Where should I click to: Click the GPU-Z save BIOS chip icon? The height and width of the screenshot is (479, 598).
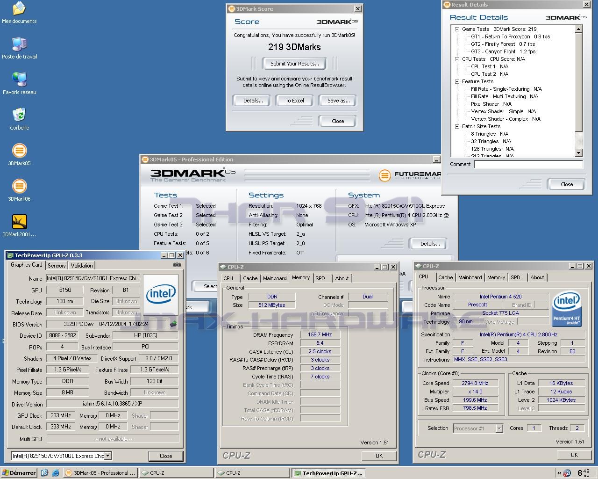click(173, 324)
